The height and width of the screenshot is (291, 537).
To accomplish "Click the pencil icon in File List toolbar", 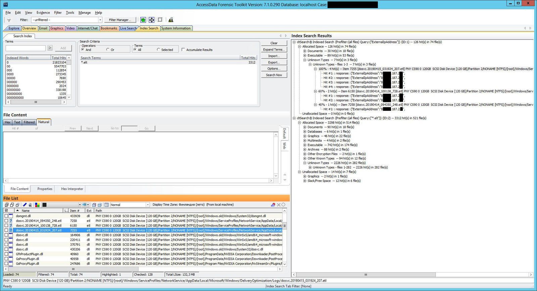I will click(x=25, y=205).
